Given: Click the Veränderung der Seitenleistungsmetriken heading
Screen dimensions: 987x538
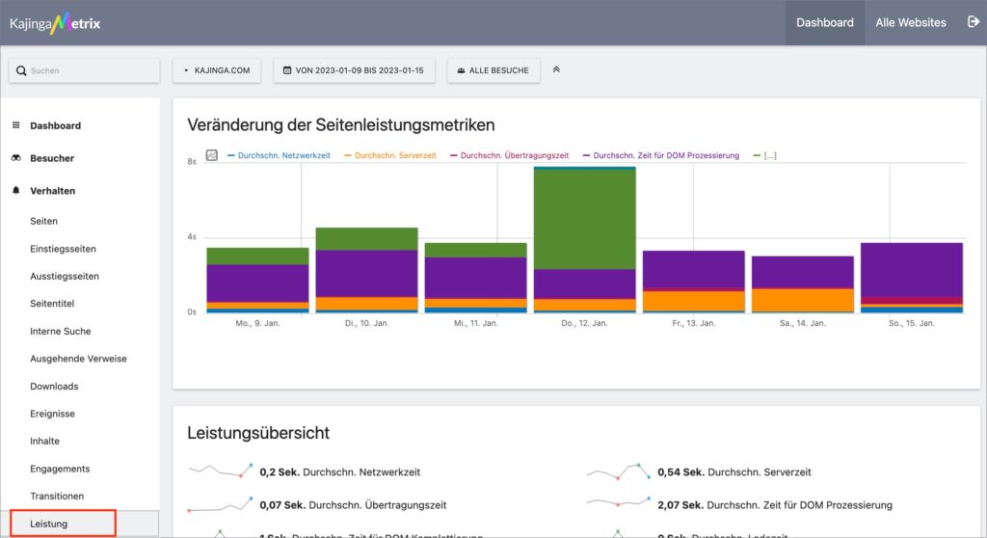Looking at the screenshot, I should pos(340,124).
